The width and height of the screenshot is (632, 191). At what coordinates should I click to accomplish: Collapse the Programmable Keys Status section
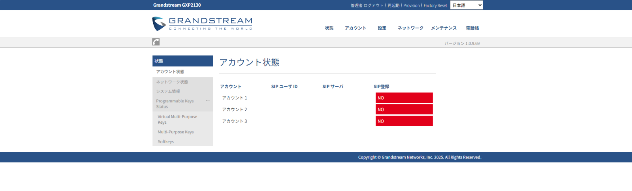click(208, 101)
